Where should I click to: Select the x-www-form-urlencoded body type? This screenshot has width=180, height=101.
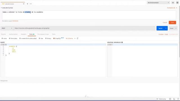tap(28, 38)
